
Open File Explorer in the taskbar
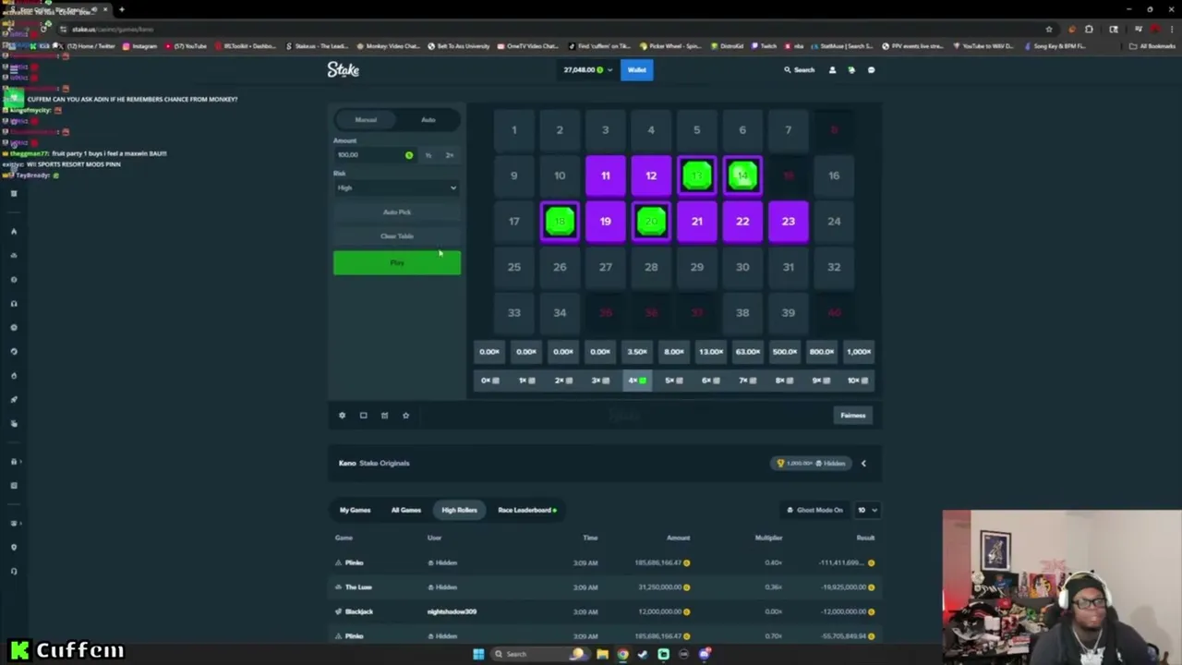tap(602, 654)
